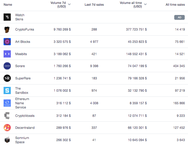This screenshot has height=145, width=188.
Task: Click the Art Blocks logo icon
Action: (7, 42)
